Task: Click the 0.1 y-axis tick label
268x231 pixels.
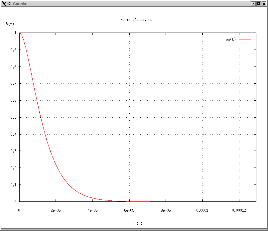Action: click(14, 185)
